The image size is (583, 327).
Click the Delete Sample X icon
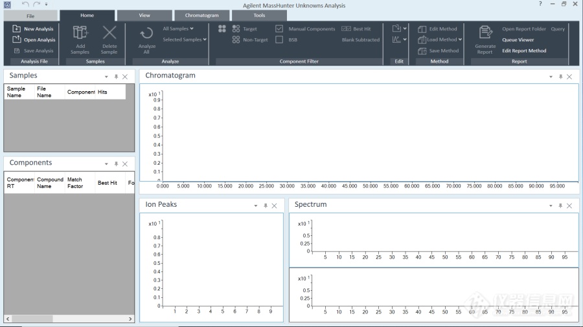tap(109, 32)
